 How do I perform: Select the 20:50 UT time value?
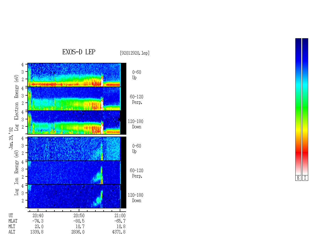click(79, 216)
